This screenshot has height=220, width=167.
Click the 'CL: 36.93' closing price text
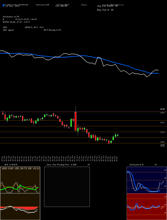pos(61,6)
